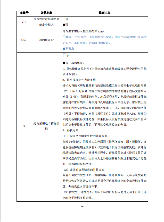This screenshot has width=164, height=222.
Task: Click the 条款名称 column header
Action: click(x=46, y=13)
